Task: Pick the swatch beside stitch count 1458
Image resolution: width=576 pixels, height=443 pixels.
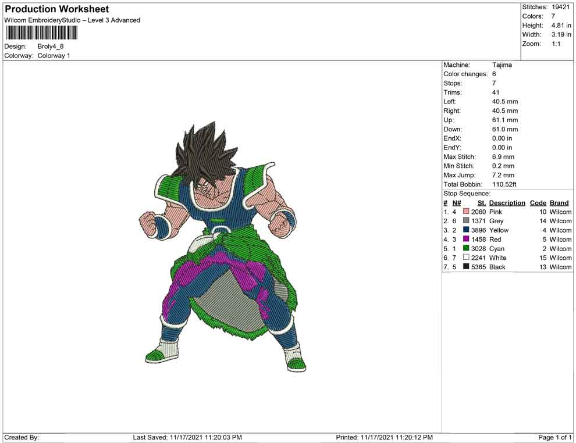Action: pos(466,240)
